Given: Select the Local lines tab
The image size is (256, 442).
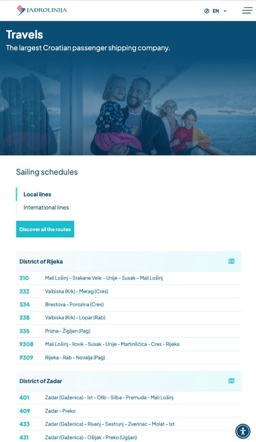Looking at the screenshot, I should [37, 194].
